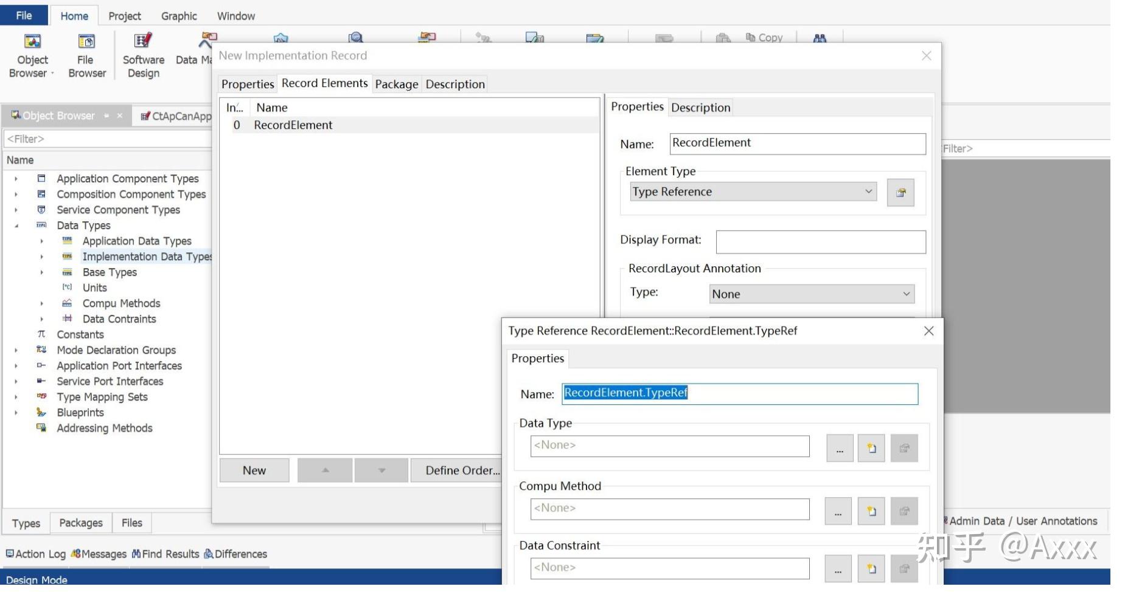Click the new Data Type icon button
The image size is (1125, 592).
871,449
